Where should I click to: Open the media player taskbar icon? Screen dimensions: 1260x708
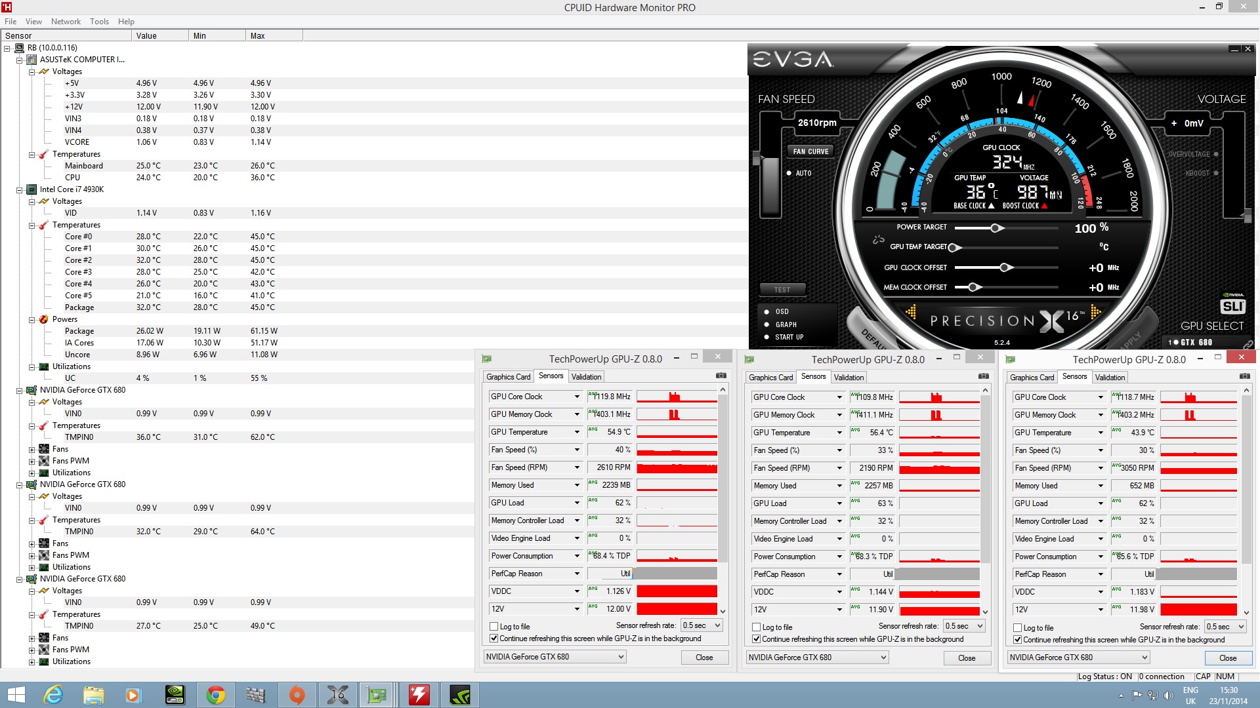(x=133, y=695)
